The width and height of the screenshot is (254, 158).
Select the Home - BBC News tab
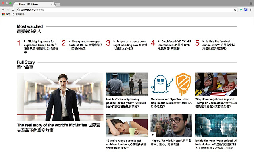[32, 4]
